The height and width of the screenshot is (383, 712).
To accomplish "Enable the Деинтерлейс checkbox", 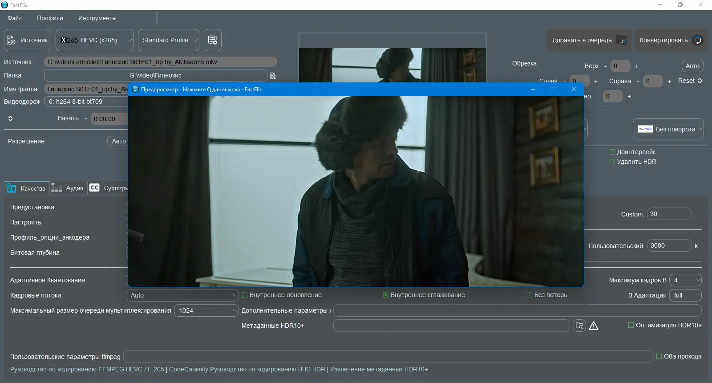I will click(x=612, y=152).
